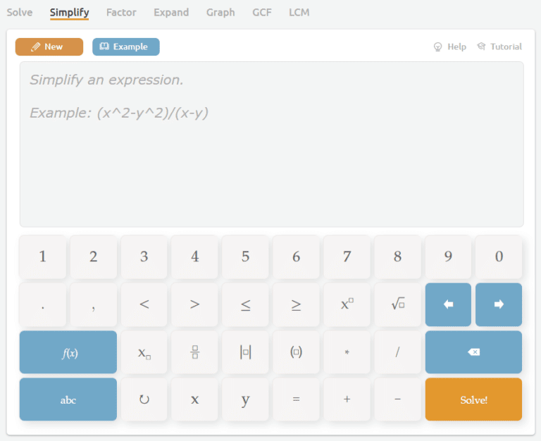The image size is (541, 441).
Task: Tap the 2 key
Action: 94,256
